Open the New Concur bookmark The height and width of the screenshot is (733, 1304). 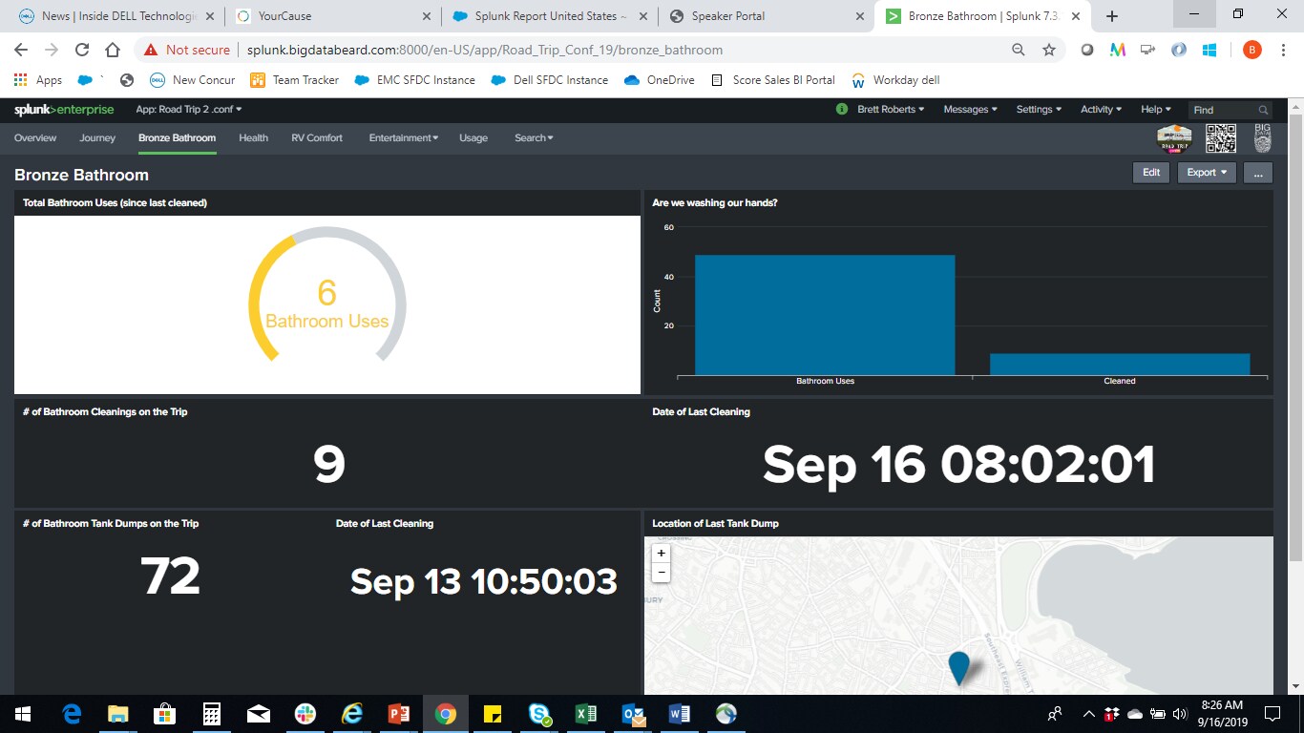(x=193, y=80)
